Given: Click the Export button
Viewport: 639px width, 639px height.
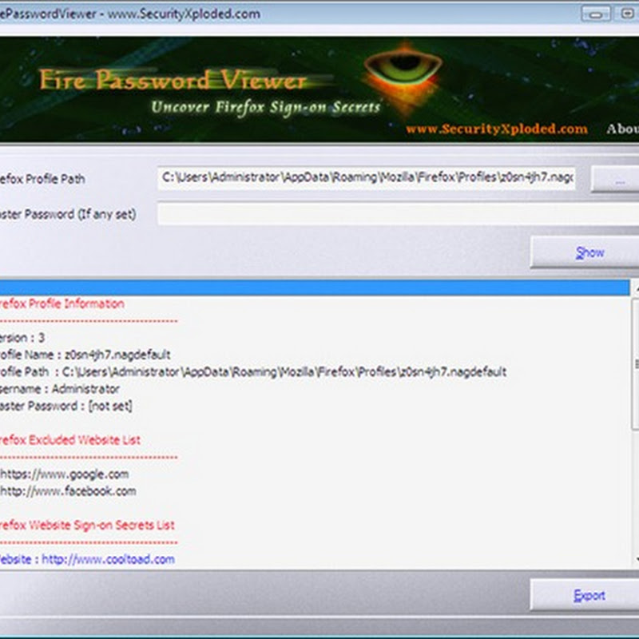Looking at the screenshot, I should tap(585, 595).
